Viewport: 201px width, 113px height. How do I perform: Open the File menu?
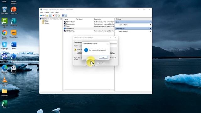pos(41,13)
